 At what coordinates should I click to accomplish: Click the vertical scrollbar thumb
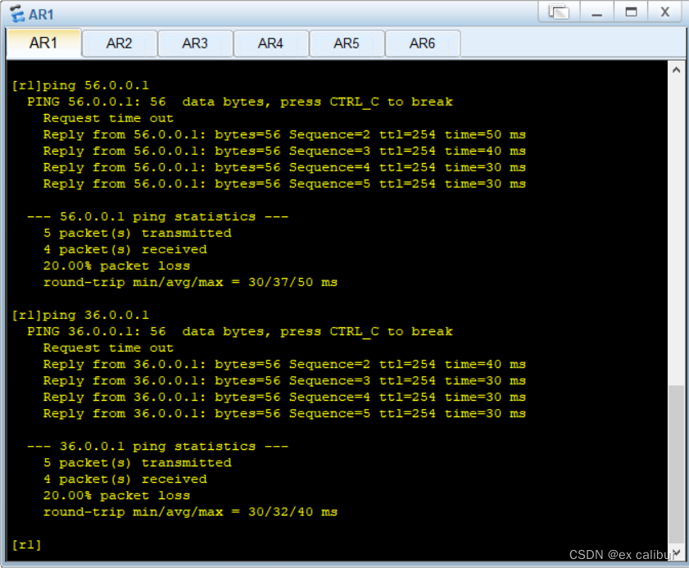[676, 465]
